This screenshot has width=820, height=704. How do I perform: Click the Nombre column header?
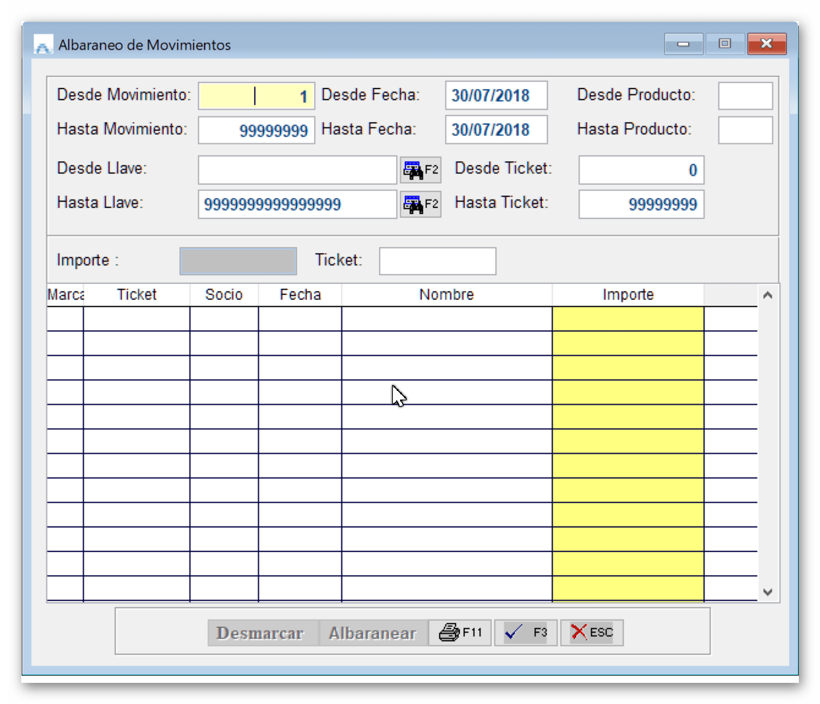(446, 295)
